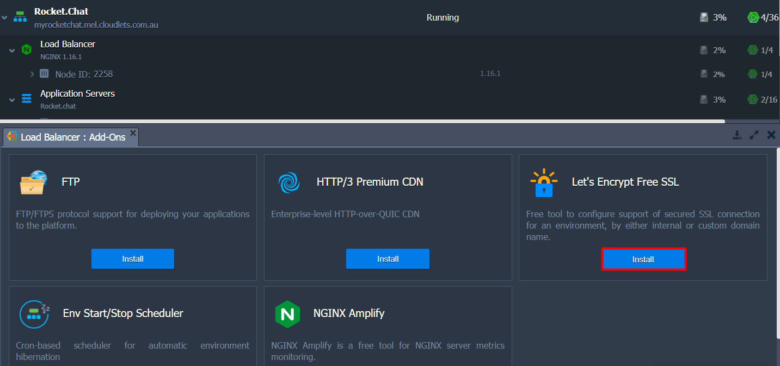Click cloudlets icon in Load Balancer row

(753, 50)
